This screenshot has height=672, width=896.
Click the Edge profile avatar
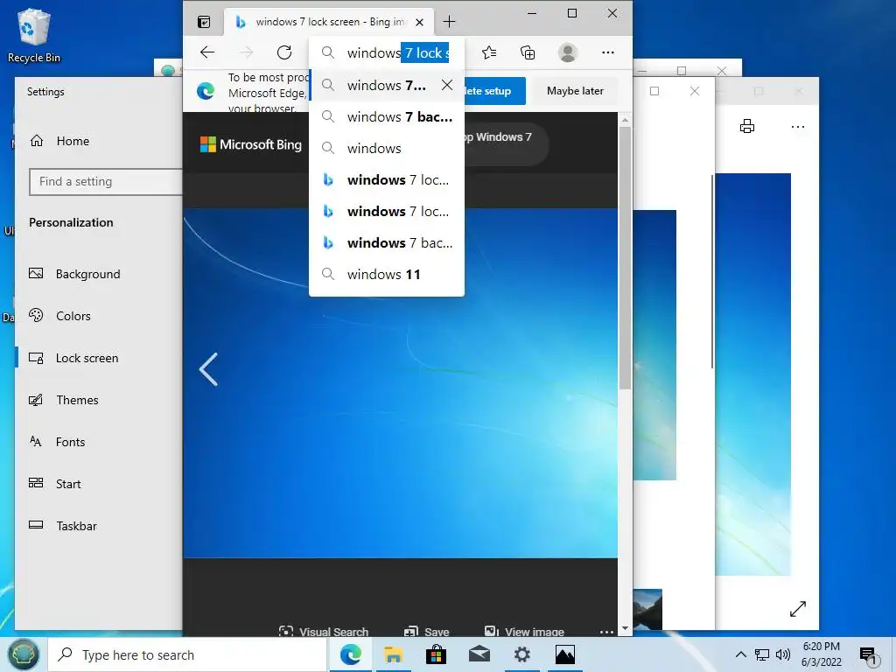point(567,52)
